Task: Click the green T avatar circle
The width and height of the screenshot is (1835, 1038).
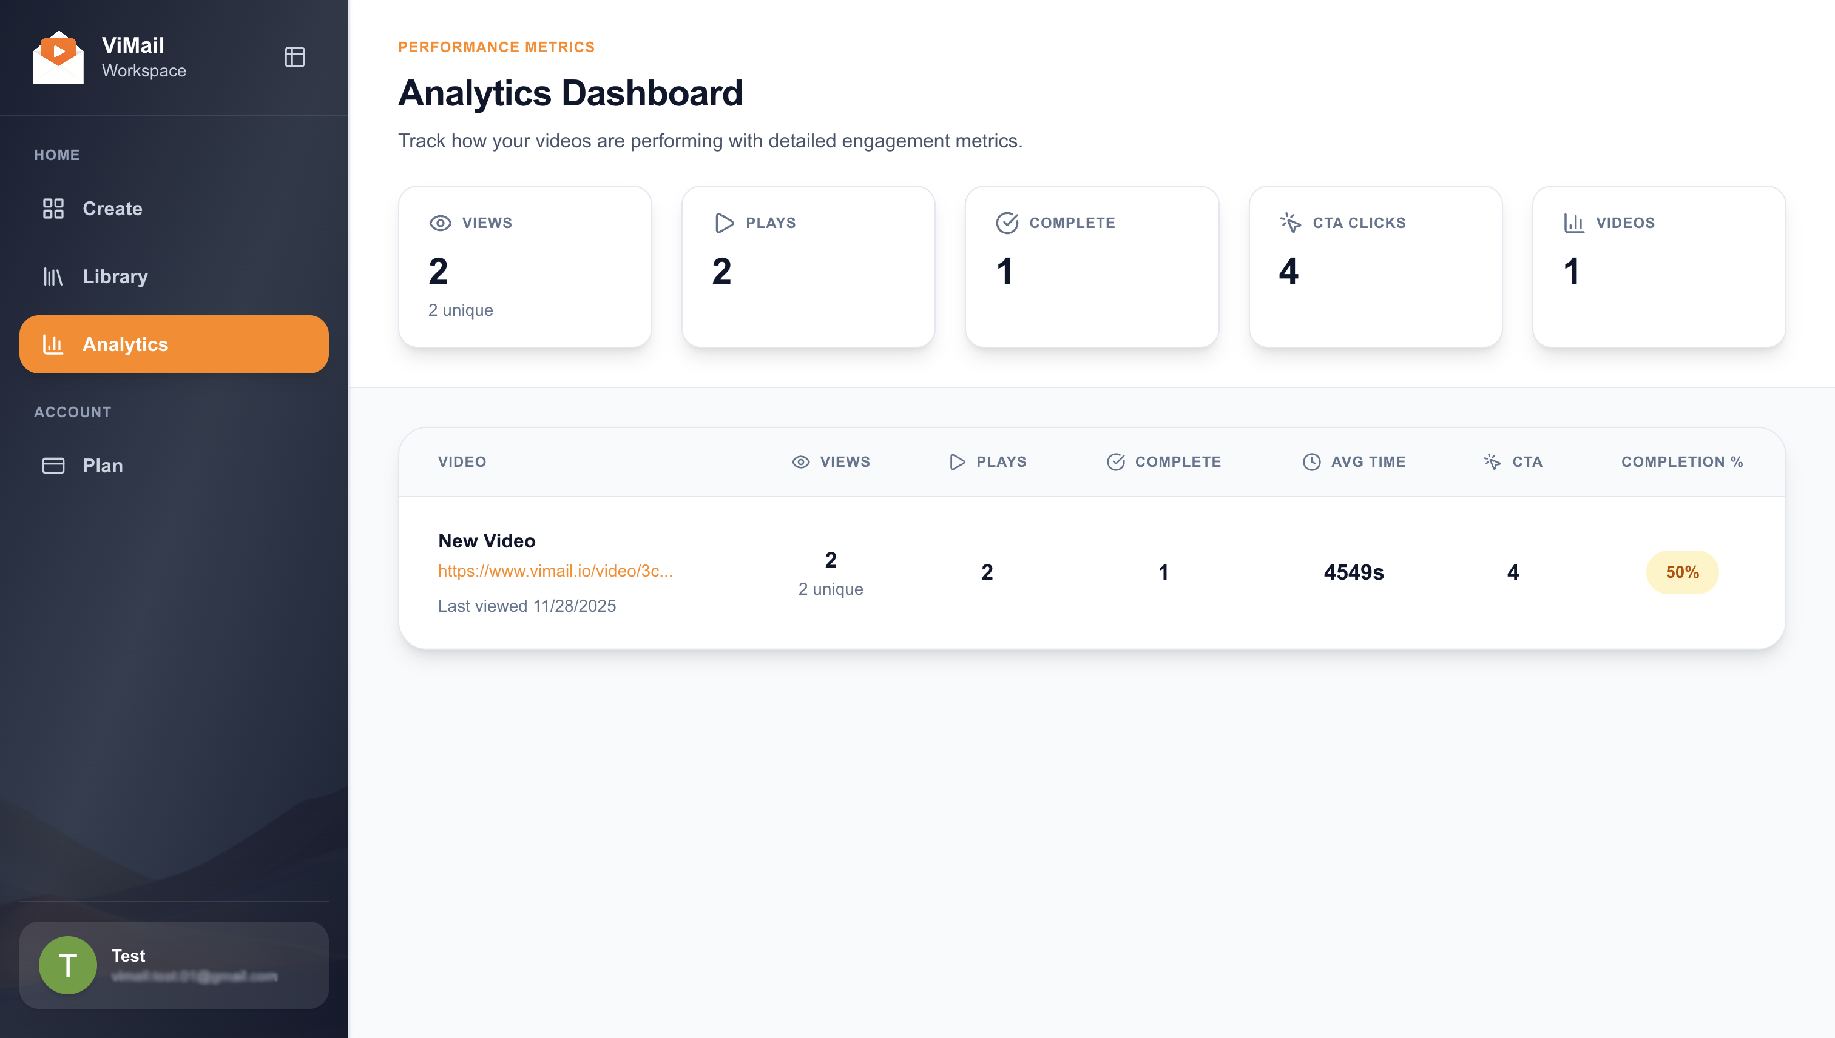Action: (x=69, y=965)
